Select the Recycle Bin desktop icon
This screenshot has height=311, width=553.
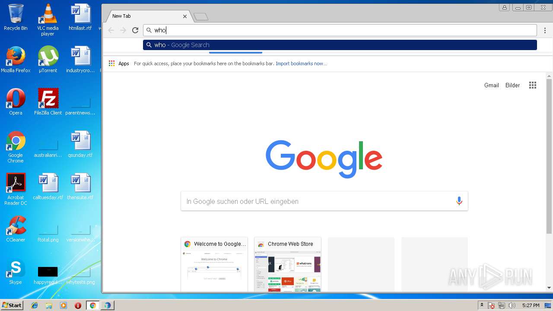pyautogui.click(x=16, y=17)
